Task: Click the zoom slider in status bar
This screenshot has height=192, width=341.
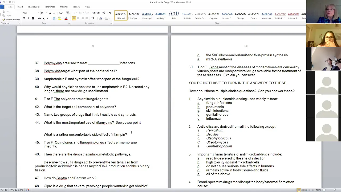Action: [335, 190]
